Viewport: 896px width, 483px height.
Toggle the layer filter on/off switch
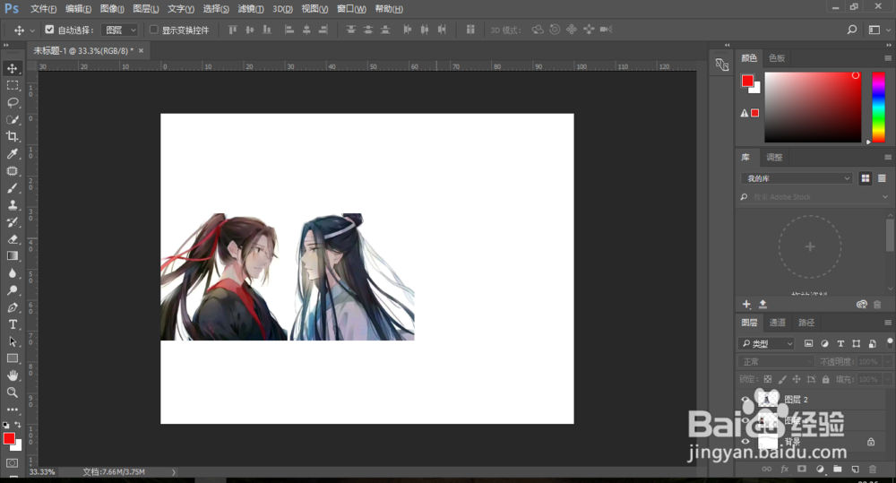[890, 343]
